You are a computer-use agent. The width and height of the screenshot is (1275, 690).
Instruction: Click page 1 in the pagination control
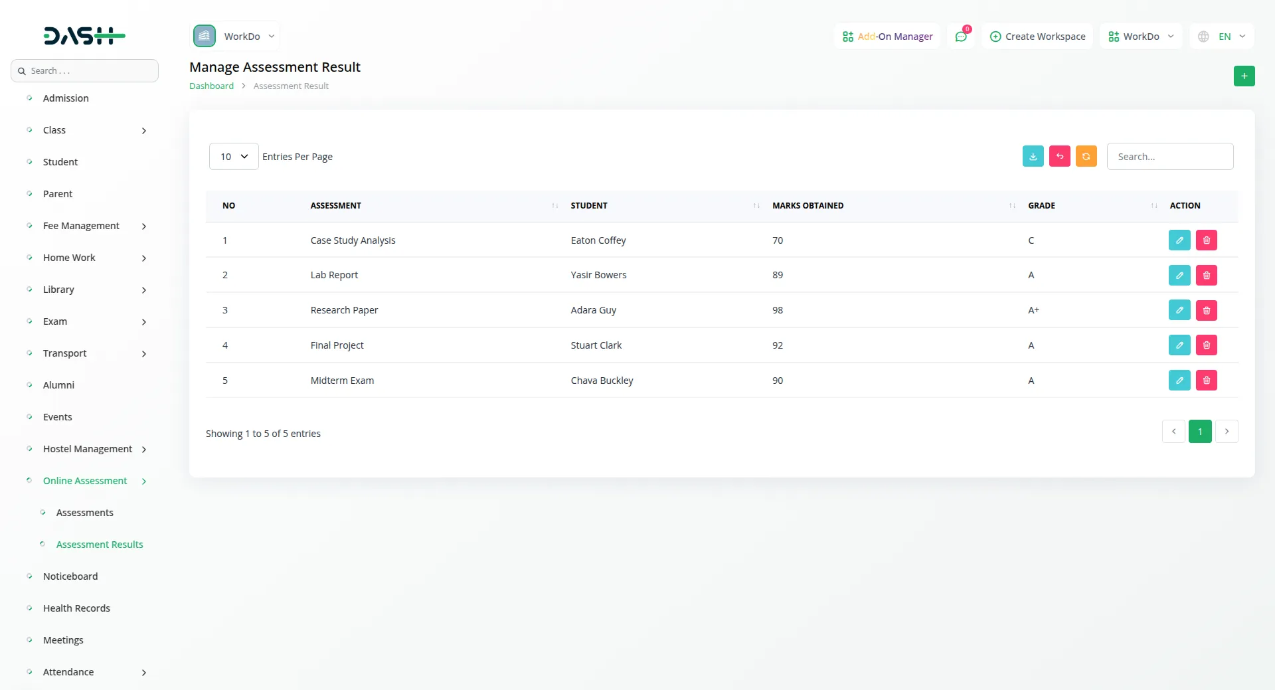pos(1200,431)
